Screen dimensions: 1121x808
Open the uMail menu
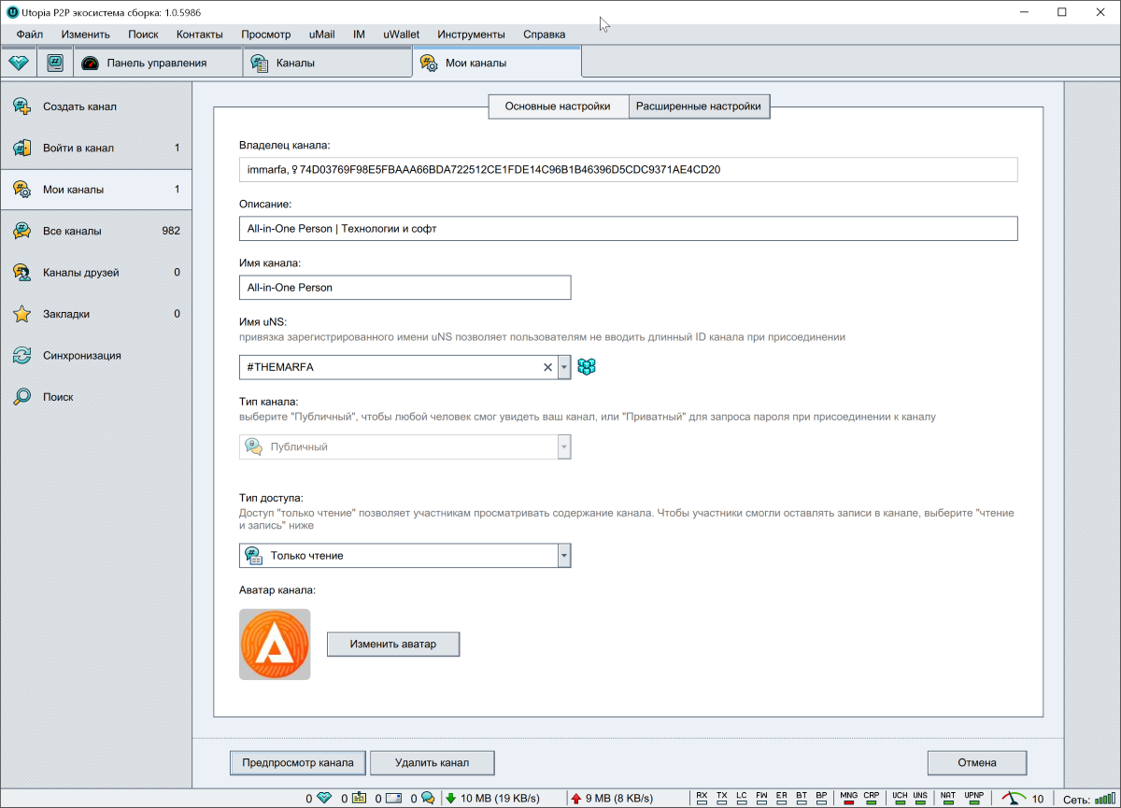click(x=322, y=35)
